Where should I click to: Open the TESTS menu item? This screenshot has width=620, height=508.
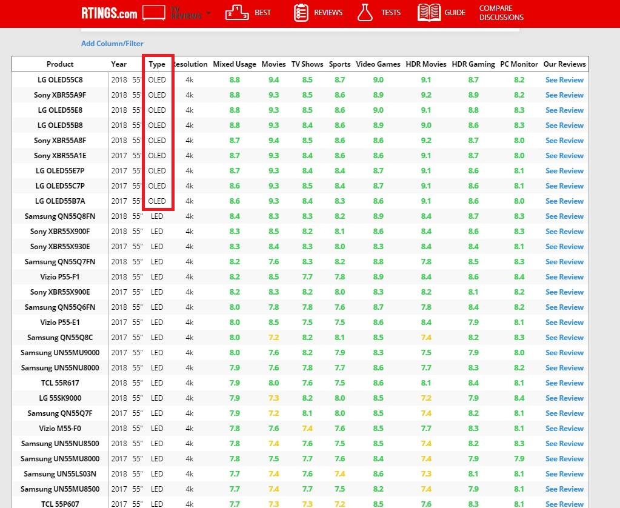(x=391, y=13)
